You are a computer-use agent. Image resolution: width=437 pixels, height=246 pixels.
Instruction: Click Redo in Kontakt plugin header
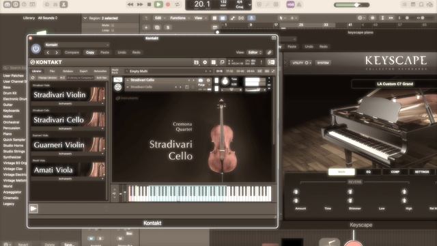(137, 53)
